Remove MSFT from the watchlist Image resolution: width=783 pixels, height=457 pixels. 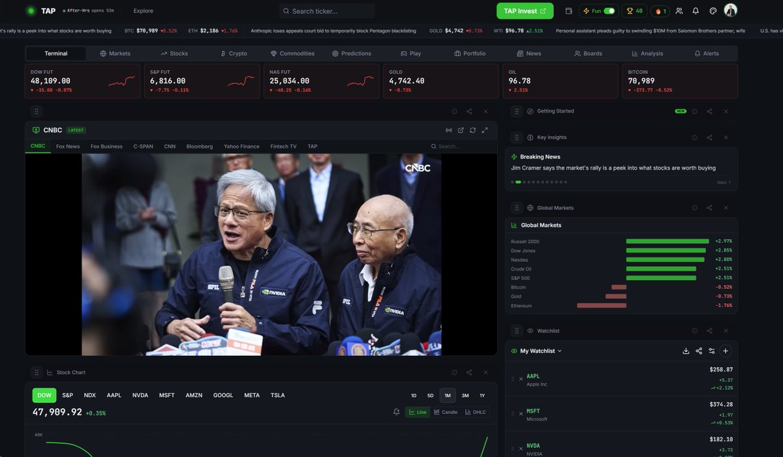pyautogui.click(x=521, y=414)
